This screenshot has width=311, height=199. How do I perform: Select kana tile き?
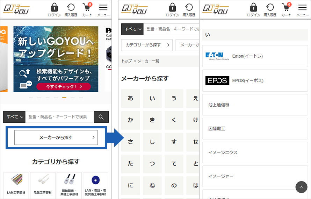click(152, 120)
